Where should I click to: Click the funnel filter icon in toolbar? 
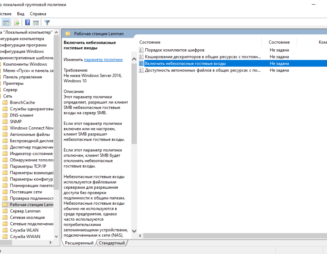[x=47, y=22]
